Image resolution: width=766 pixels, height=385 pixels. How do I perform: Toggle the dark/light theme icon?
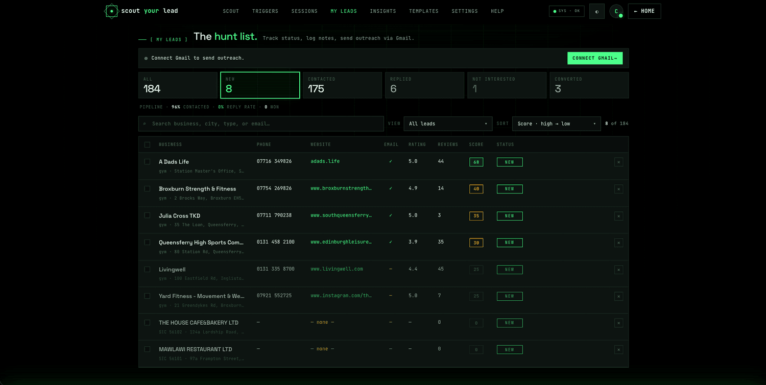(x=597, y=11)
